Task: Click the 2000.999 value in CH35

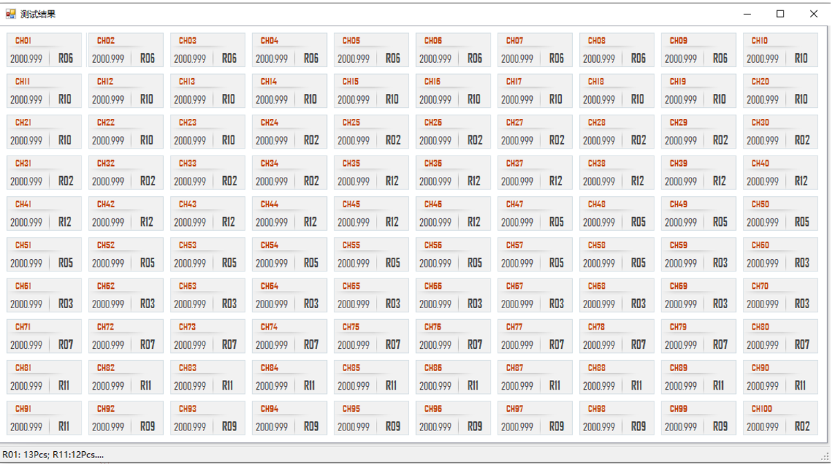Action: click(x=353, y=182)
